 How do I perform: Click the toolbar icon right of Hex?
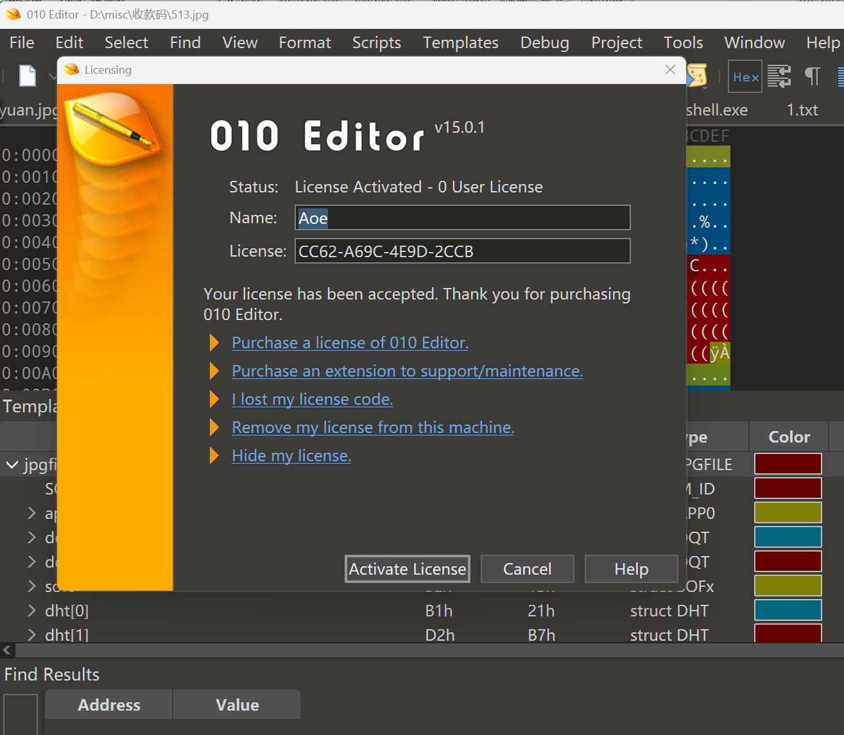(779, 76)
